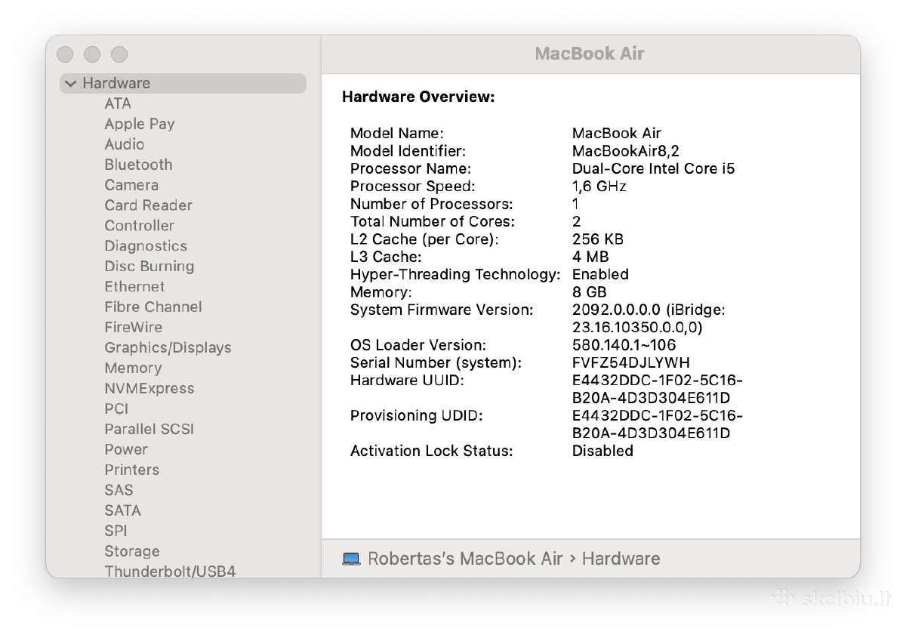The height and width of the screenshot is (635, 906).
Task: Open Card Reader entry
Action: (x=148, y=205)
